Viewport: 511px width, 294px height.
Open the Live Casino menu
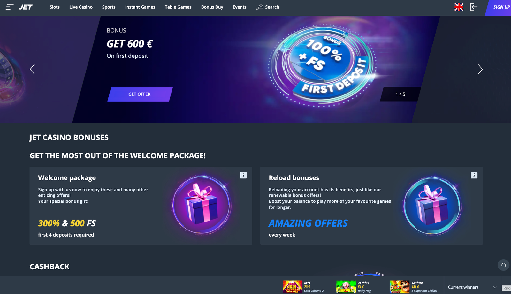81,7
